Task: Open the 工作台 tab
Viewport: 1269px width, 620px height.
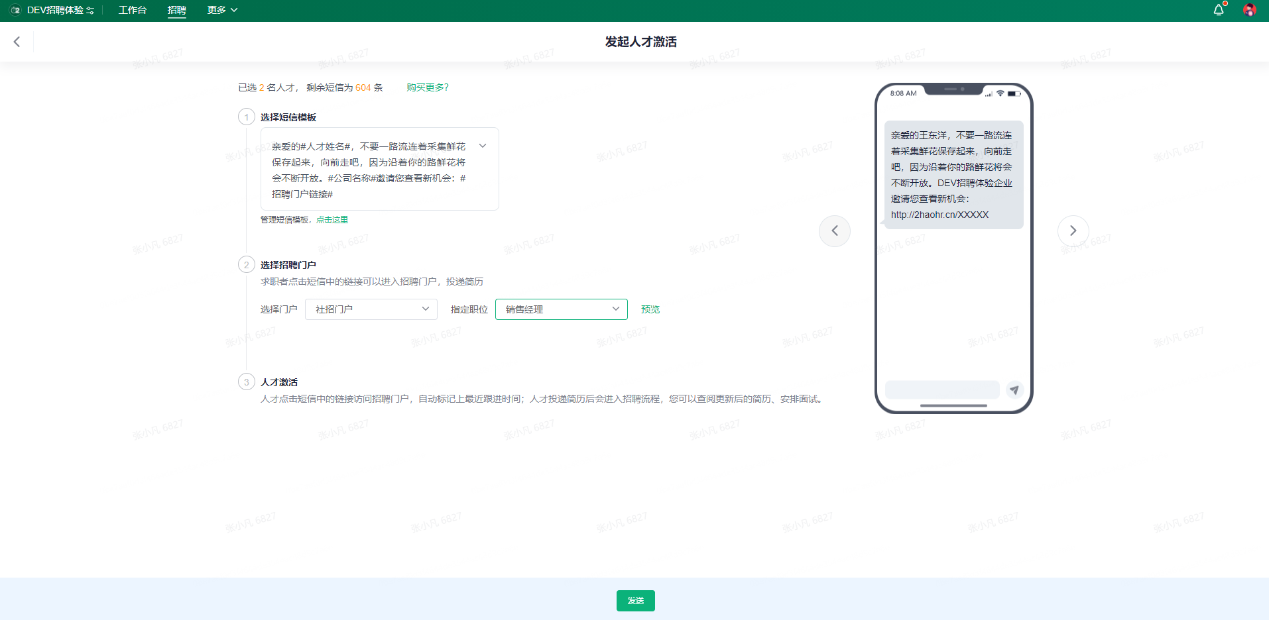Action: pyautogui.click(x=133, y=10)
